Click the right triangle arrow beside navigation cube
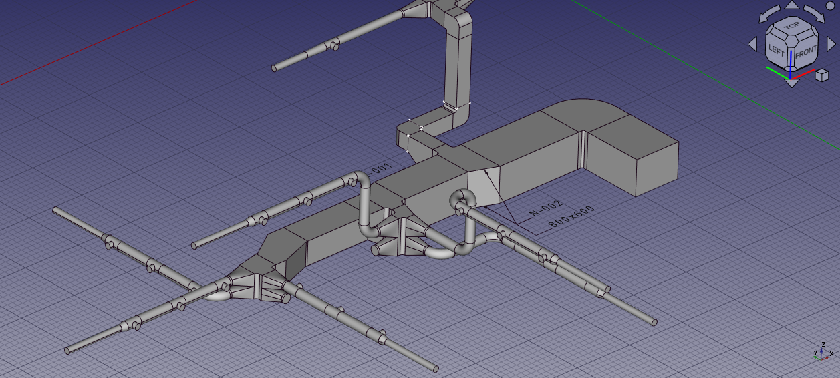Image resolution: width=840 pixels, height=378 pixels. click(x=831, y=44)
